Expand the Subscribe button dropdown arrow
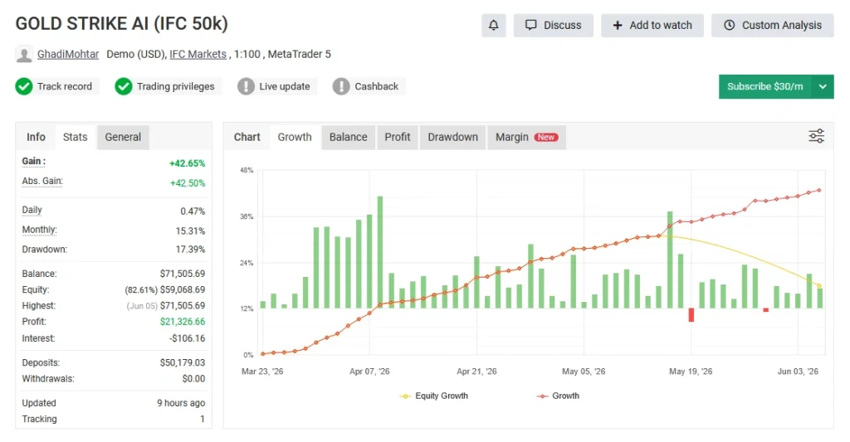This screenshot has width=850, height=442. point(823,87)
